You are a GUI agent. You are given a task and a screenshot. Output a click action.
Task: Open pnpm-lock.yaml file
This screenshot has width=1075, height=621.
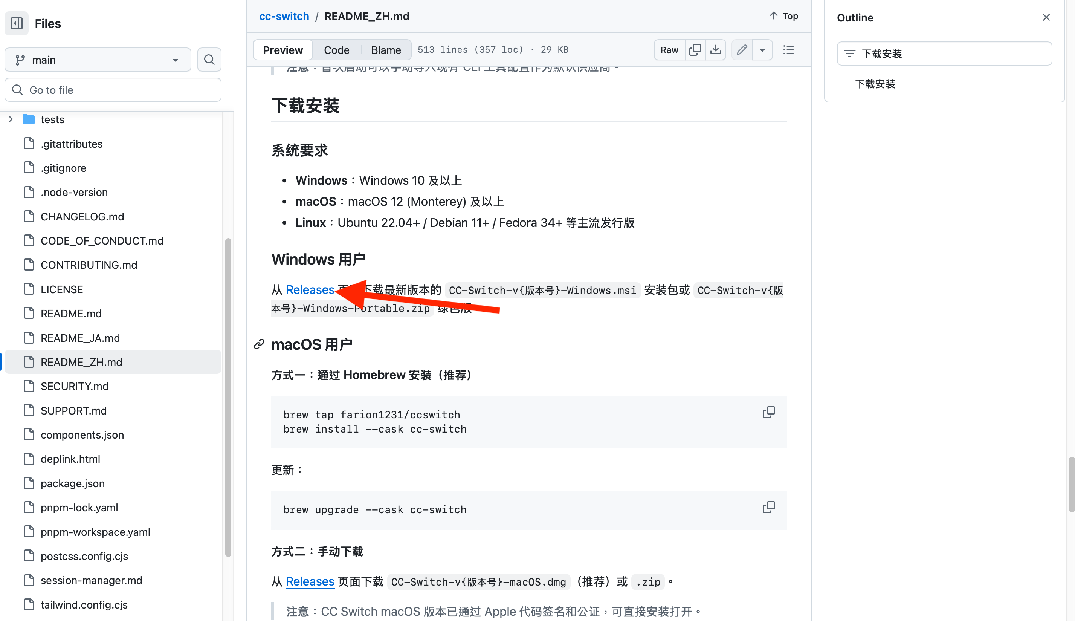tap(79, 508)
